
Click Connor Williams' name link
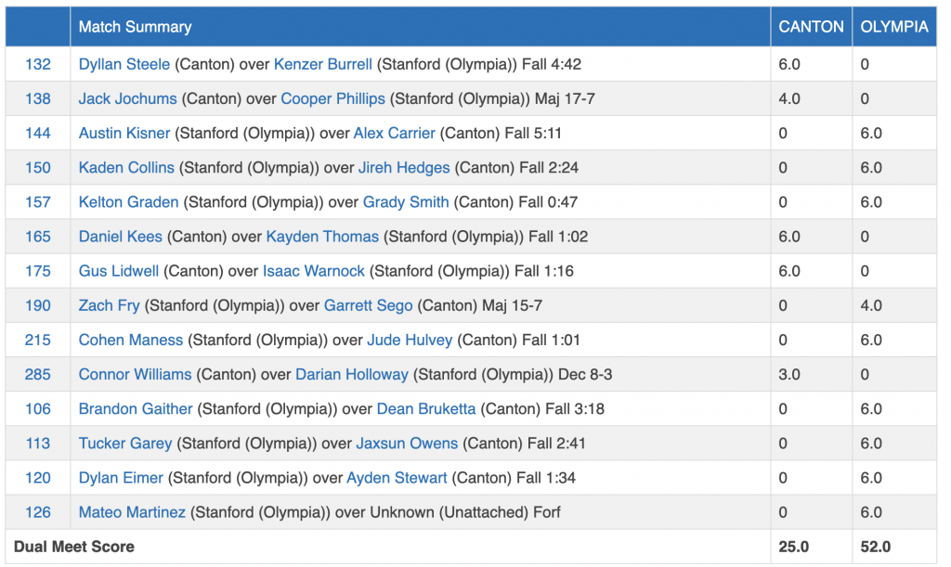[x=135, y=374]
